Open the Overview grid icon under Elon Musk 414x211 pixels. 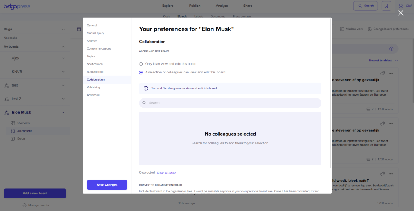pyautogui.click(x=13, y=123)
